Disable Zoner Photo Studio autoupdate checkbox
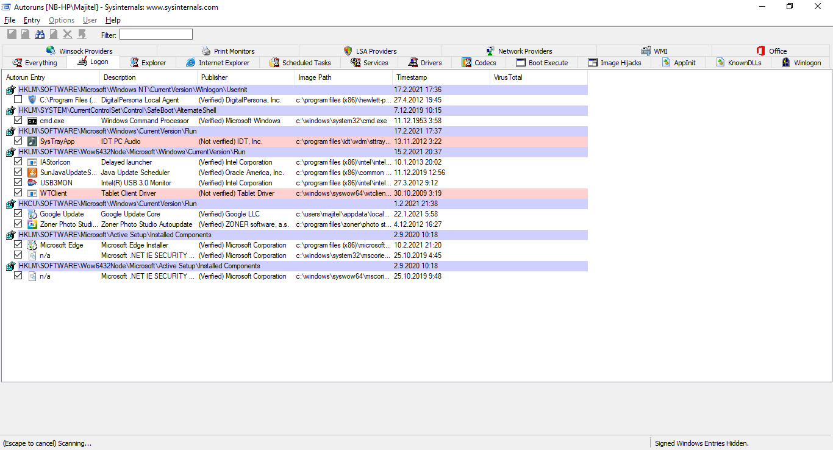Viewport: 833px width, 450px height. click(18, 224)
